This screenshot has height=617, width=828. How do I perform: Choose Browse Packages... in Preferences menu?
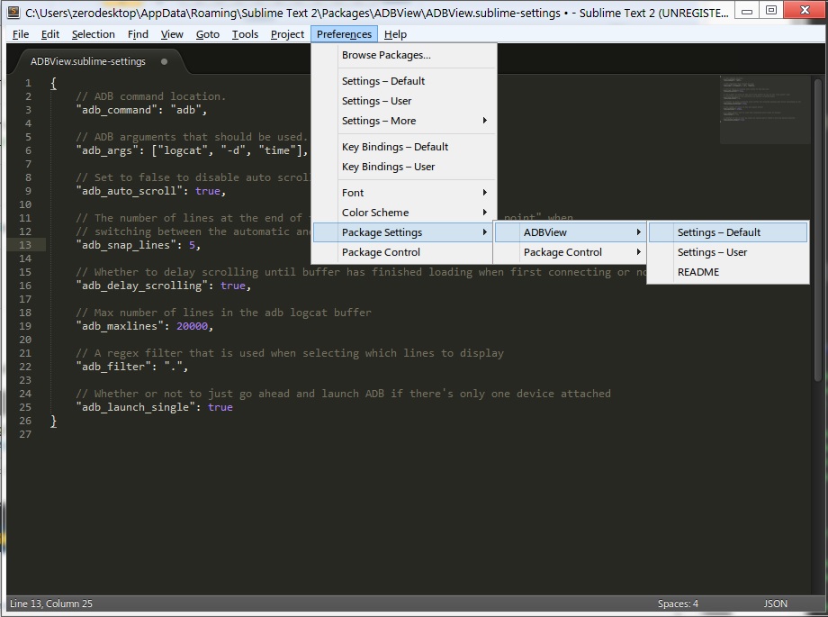pos(404,55)
